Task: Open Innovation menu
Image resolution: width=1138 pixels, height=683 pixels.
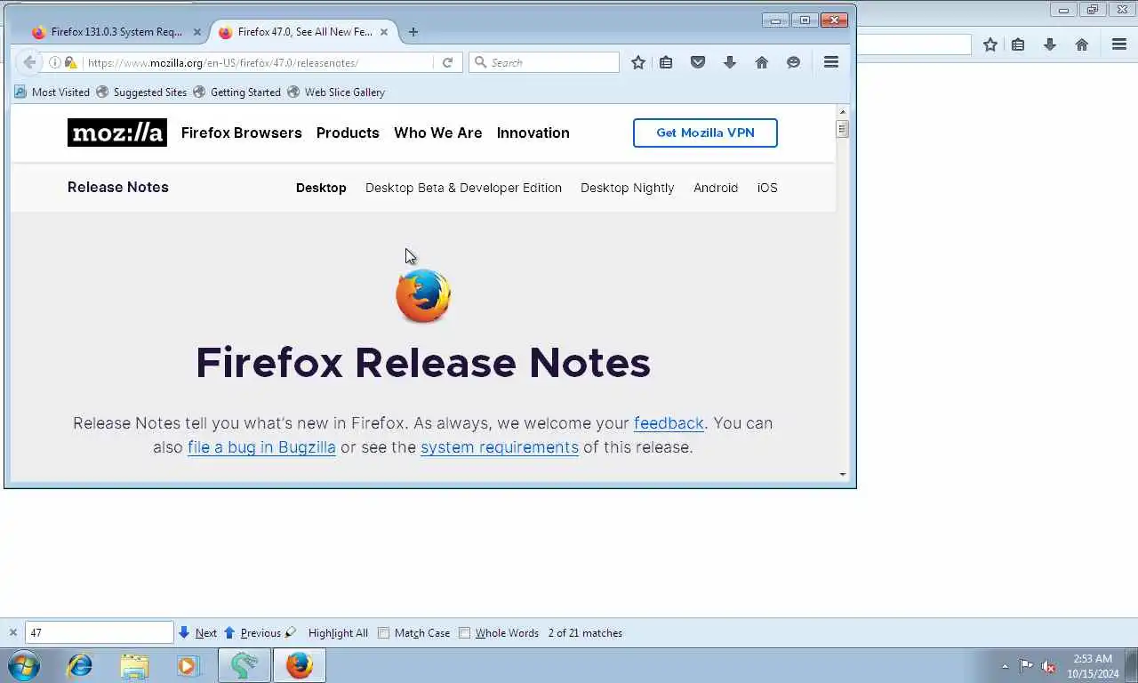Action: click(533, 133)
